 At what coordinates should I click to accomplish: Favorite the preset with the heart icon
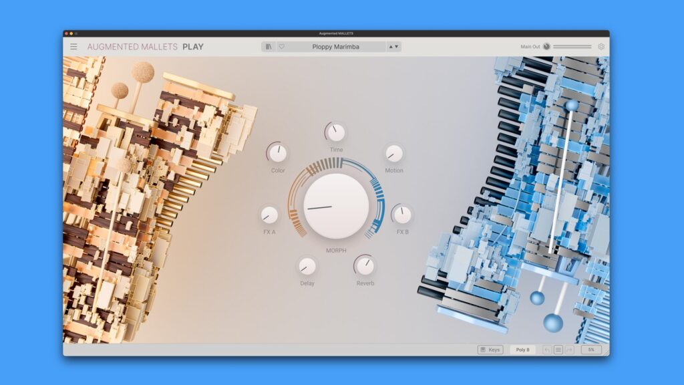click(x=281, y=47)
